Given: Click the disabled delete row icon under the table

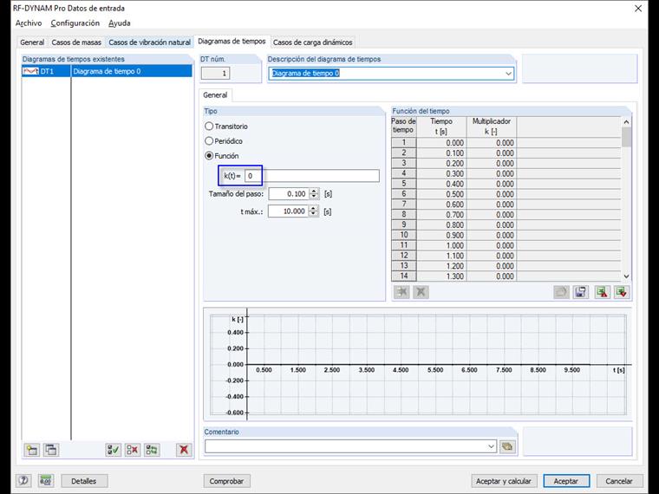Looking at the screenshot, I should coord(421,292).
